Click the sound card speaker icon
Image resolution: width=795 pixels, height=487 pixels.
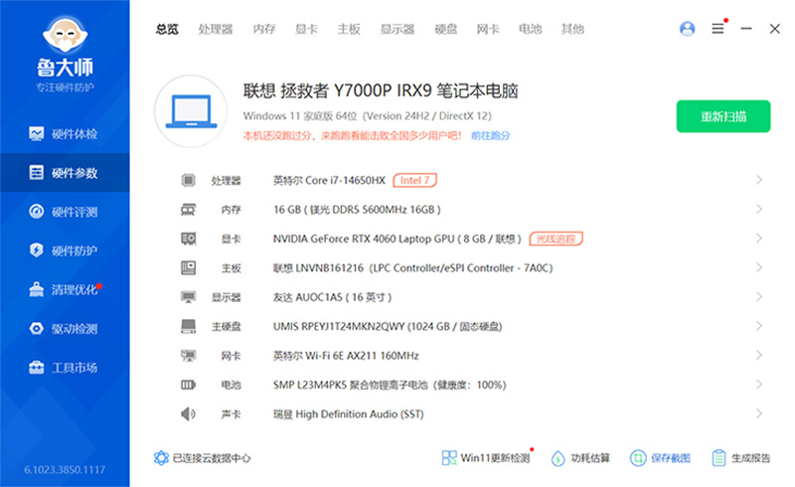pos(188,413)
